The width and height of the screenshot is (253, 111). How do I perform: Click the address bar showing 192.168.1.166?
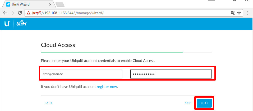pyautogui.click(x=134, y=13)
